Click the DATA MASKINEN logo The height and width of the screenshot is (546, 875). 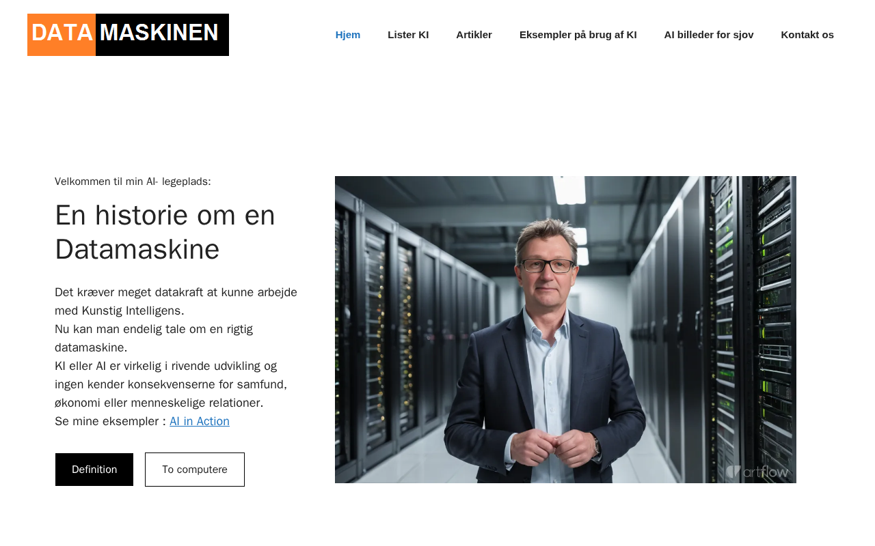(x=128, y=35)
